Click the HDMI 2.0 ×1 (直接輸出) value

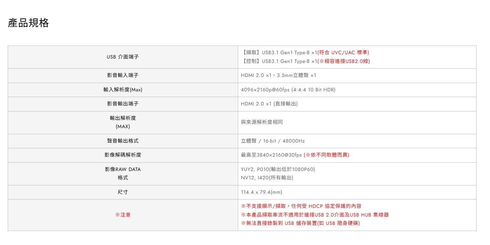click(x=269, y=104)
